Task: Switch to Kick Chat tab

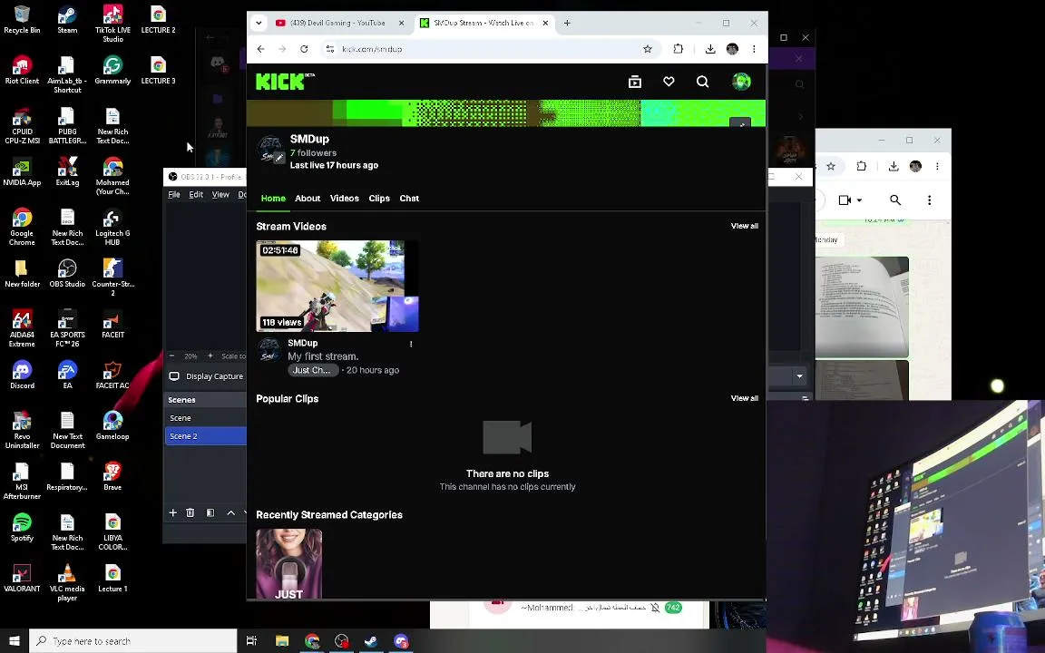Action: coord(409,199)
